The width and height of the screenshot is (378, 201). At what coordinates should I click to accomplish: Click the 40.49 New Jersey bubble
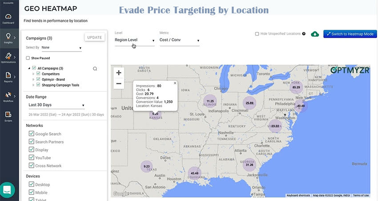(301, 106)
